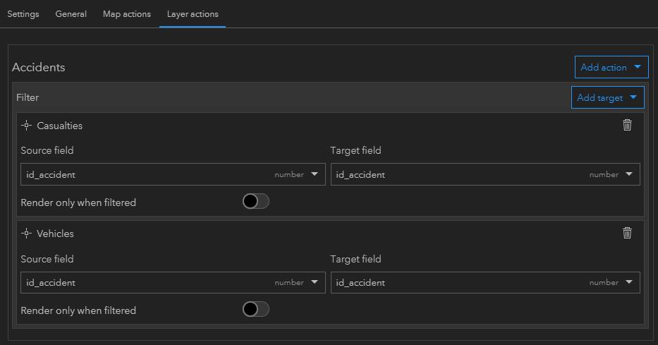
Task: Toggle Render only when filtered for Vehicles
Action: 256,310
